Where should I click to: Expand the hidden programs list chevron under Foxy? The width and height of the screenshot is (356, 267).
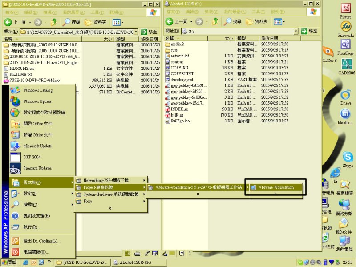pos(110,208)
